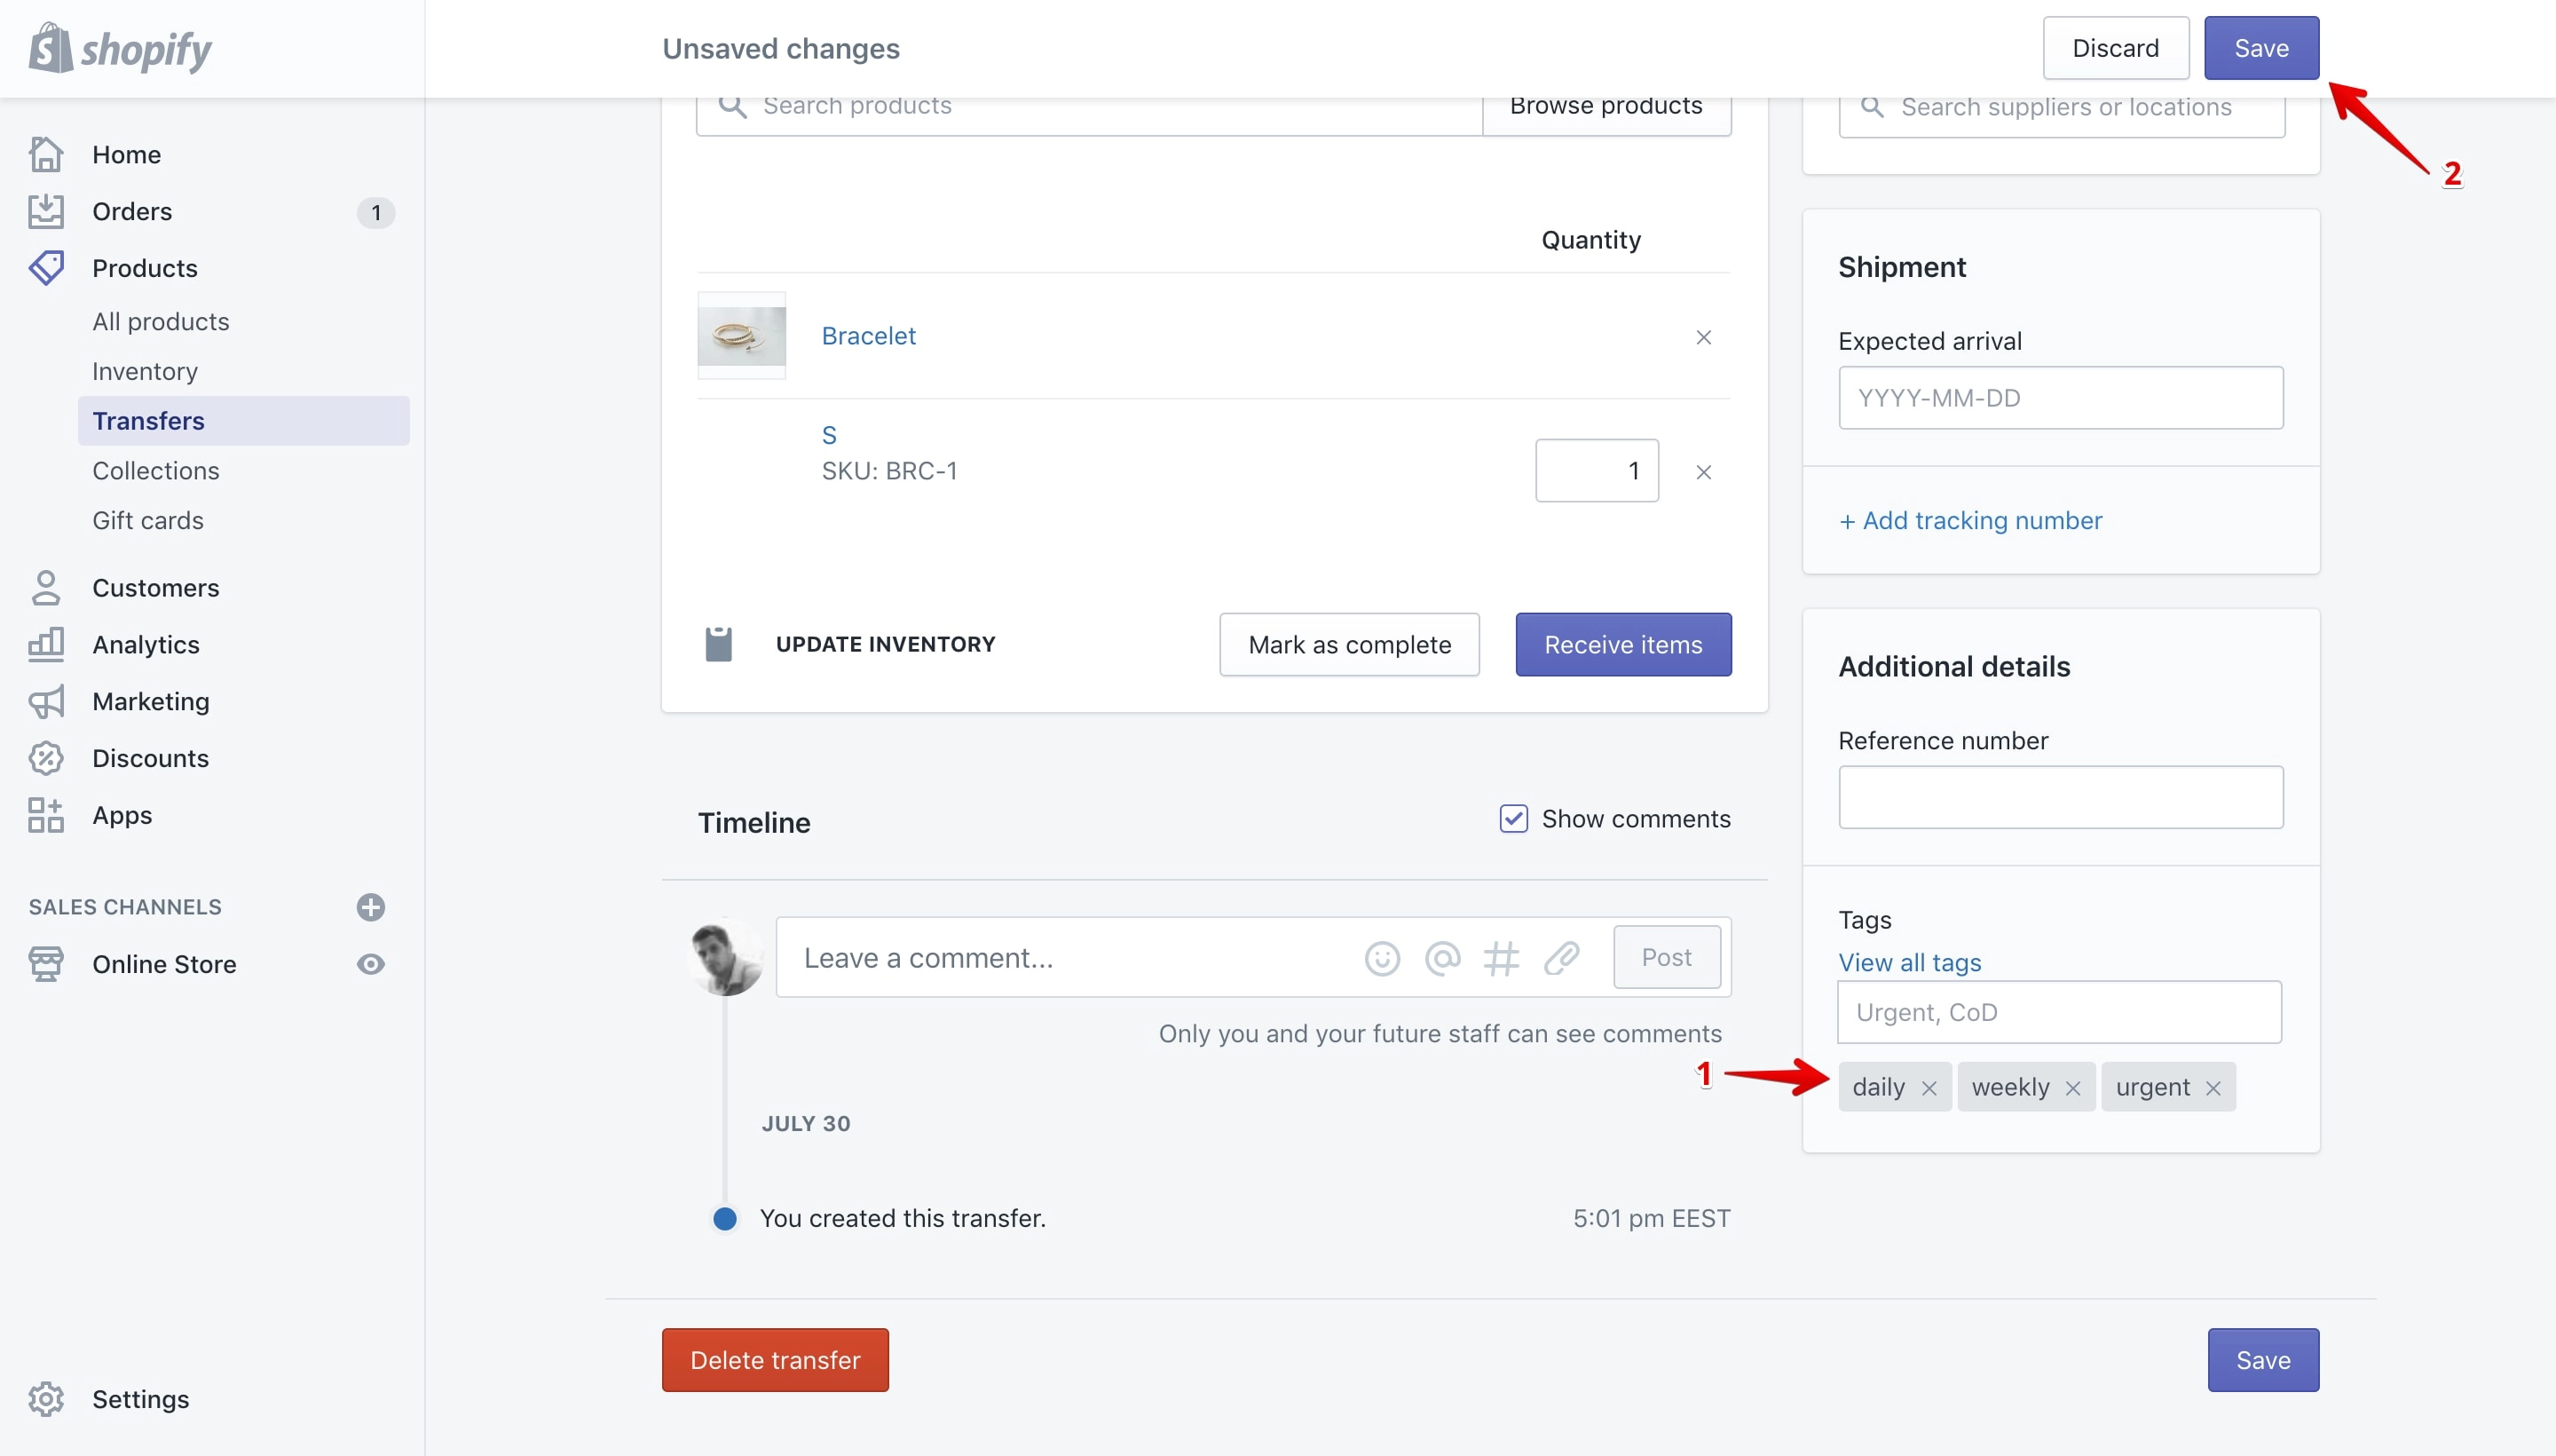Click the Settings gear icon

(46, 1399)
